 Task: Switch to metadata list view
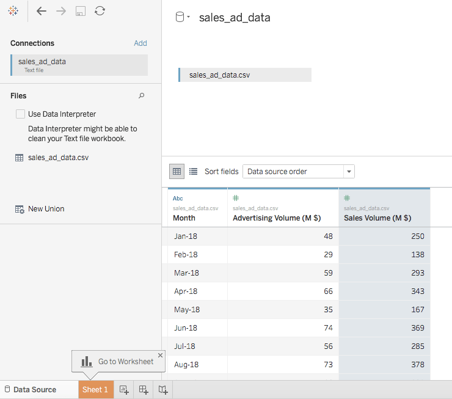pyautogui.click(x=193, y=172)
